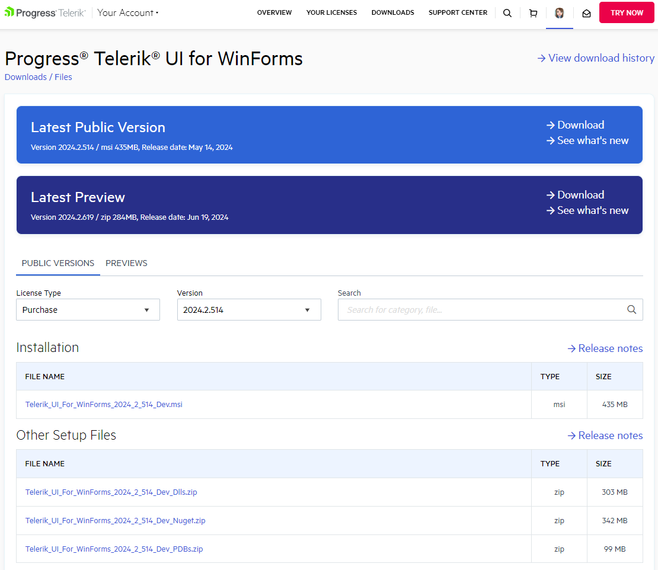Image resolution: width=658 pixels, height=570 pixels.
Task: Download Telerik_UI_For_WinForms_2024_2_514_Dev.msi
Action: 104,405
